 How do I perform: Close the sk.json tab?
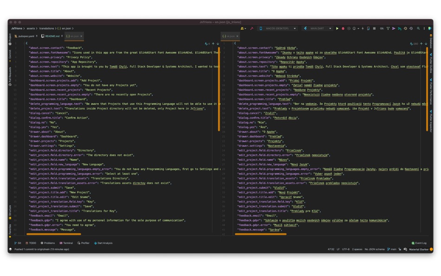coord(237,36)
